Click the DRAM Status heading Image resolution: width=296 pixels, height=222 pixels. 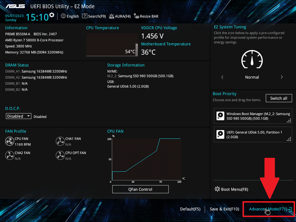click(17, 65)
